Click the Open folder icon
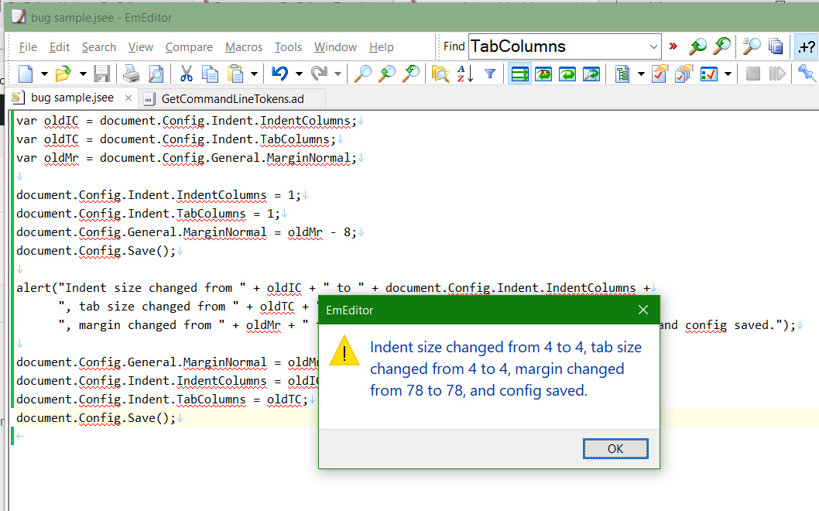Image resolution: width=819 pixels, height=511 pixels. pyautogui.click(x=63, y=74)
